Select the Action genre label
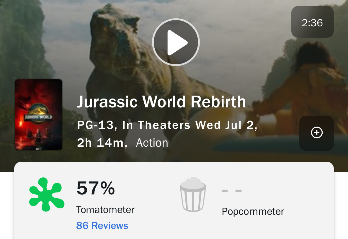 (x=152, y=143)
